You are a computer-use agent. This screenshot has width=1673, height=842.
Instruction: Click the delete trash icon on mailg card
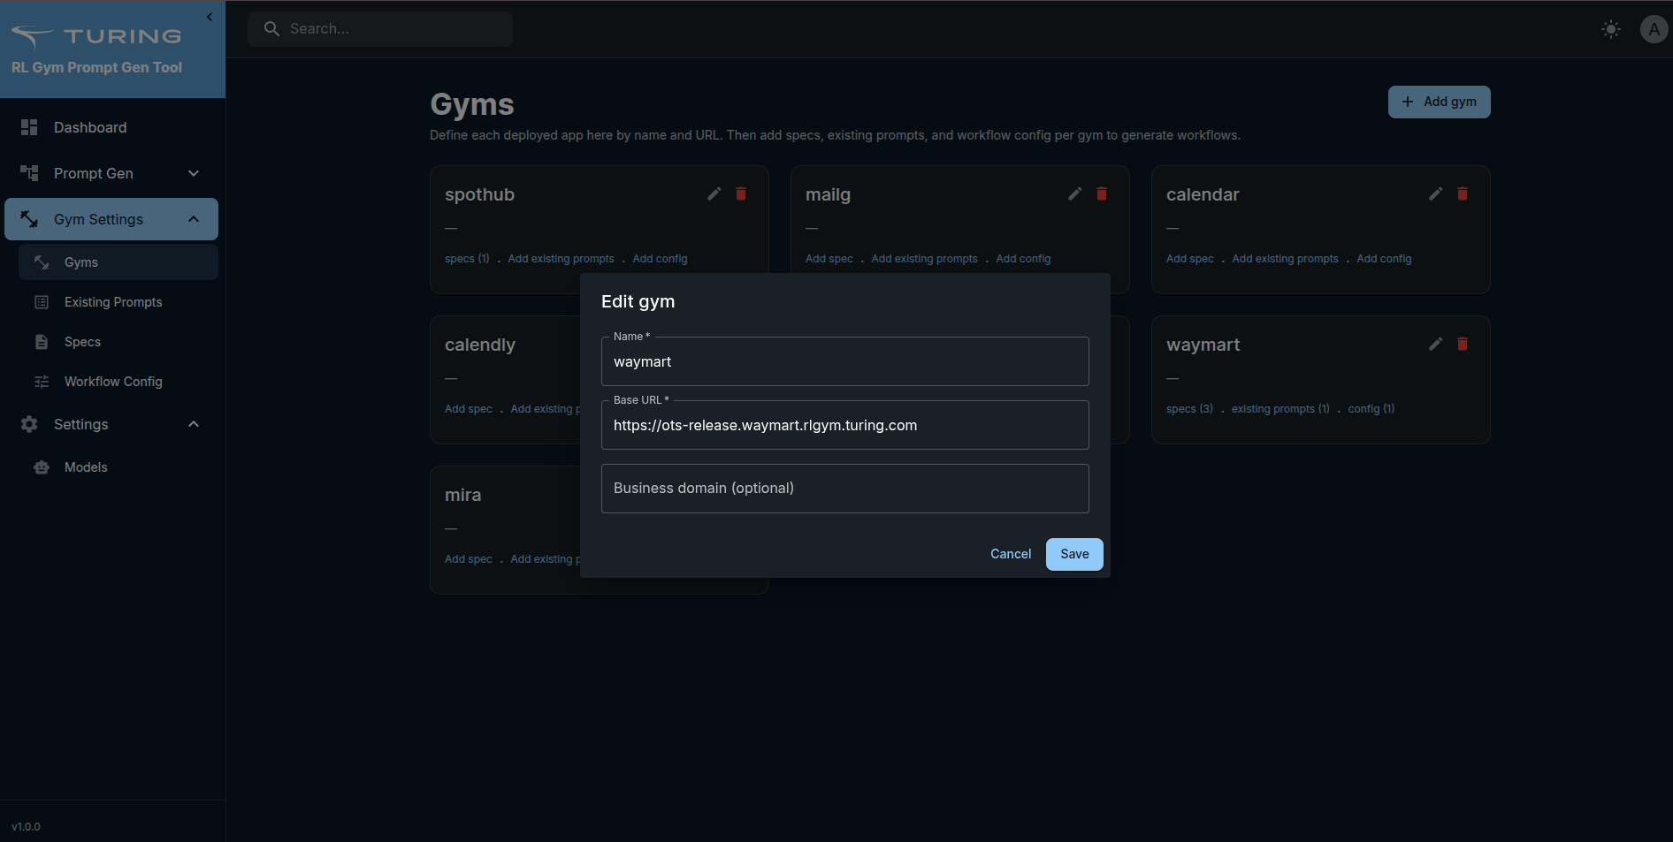[x=1101, y=193]
